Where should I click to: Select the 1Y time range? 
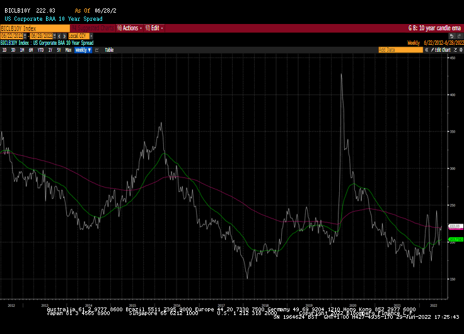point(50,50)
